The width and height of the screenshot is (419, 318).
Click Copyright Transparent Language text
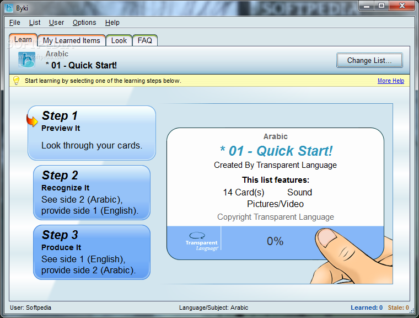276,217
